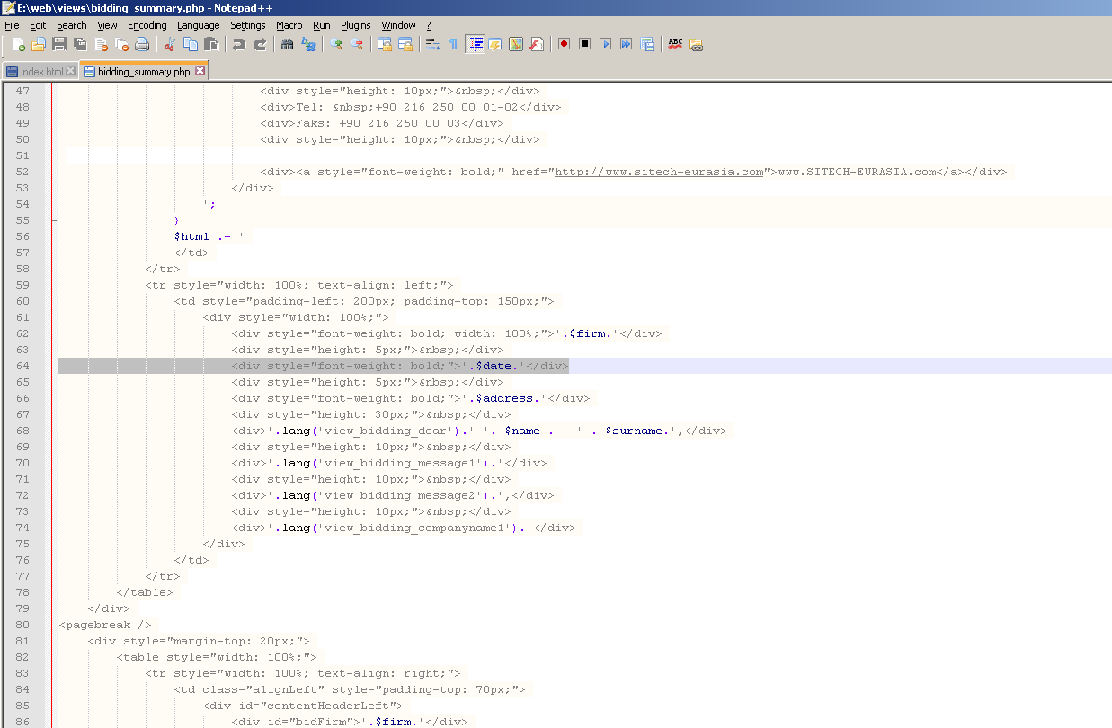The image size is (1112, 728).
Task: Click line number 64 in the margin
Action: [22, 366]
